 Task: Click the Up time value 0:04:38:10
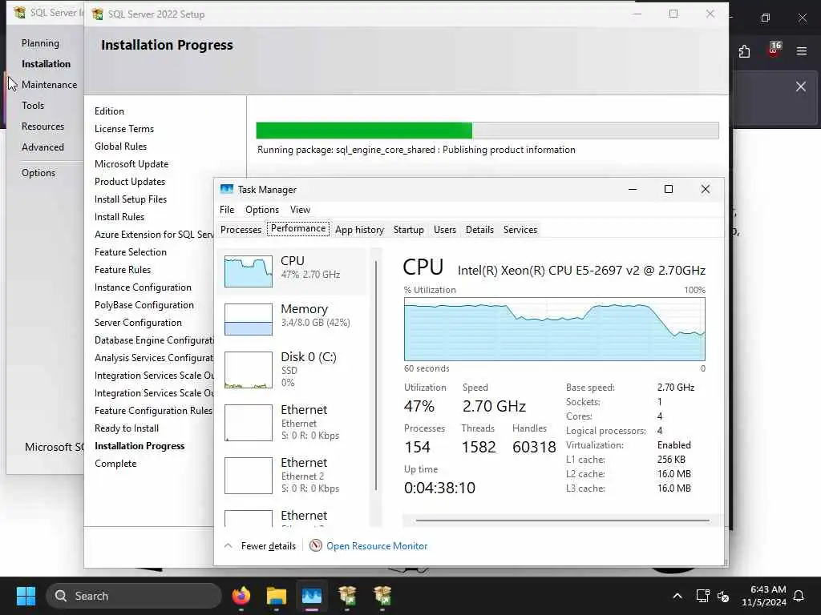pyautogui.click(x=440, y=488)
